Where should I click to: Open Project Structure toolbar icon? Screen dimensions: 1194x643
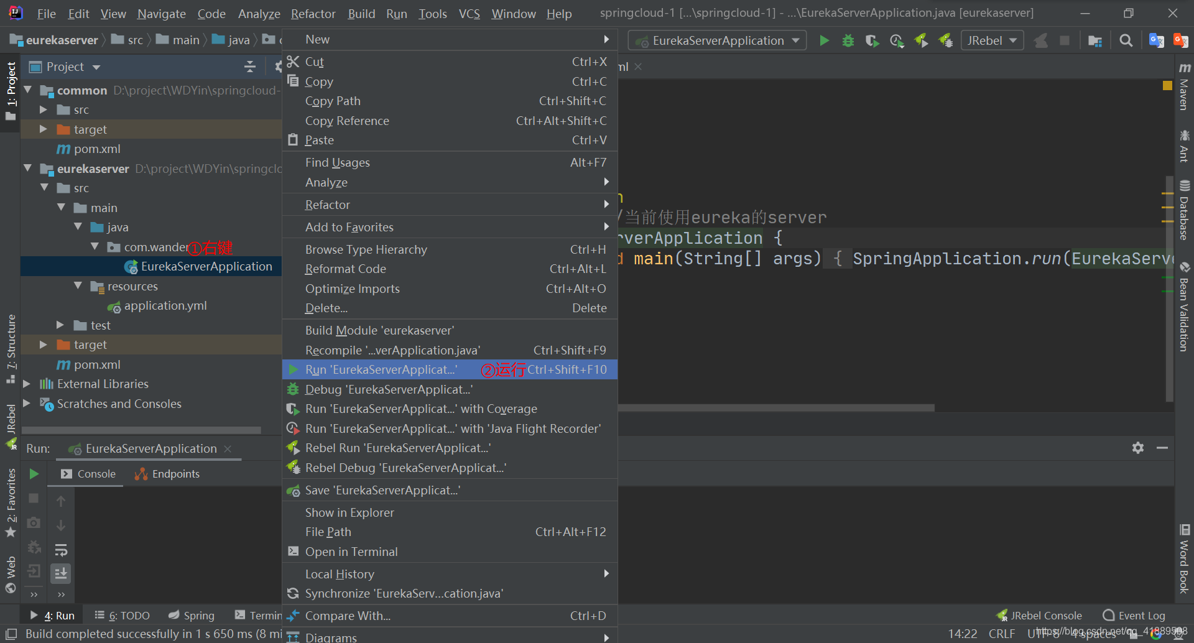[x=1095, y=40]
